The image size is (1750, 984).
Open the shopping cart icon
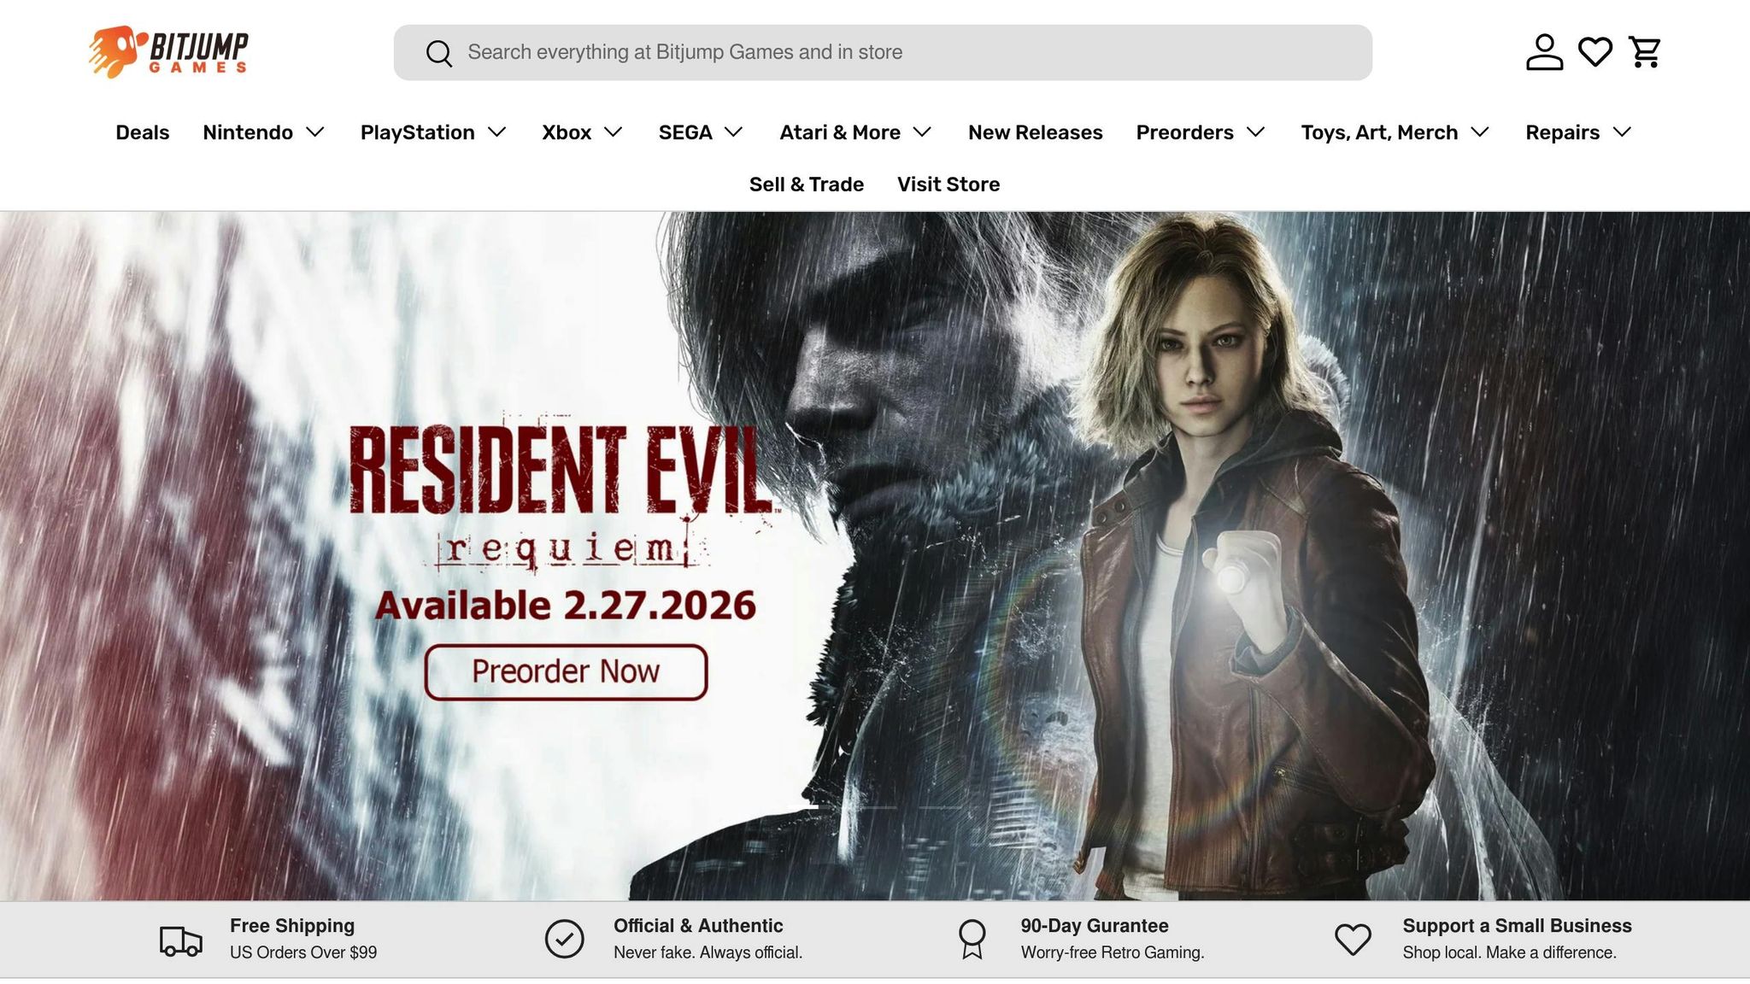(1645, 52)
